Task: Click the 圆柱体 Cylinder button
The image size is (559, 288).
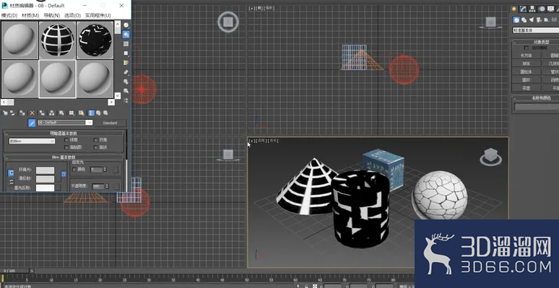Action: (x=526, y=72)
